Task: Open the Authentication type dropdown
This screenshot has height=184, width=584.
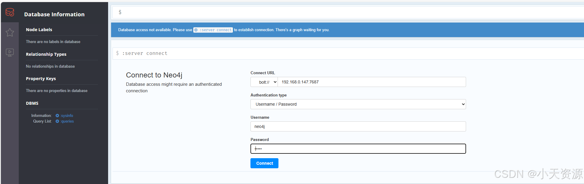Action: pos(358,104)
